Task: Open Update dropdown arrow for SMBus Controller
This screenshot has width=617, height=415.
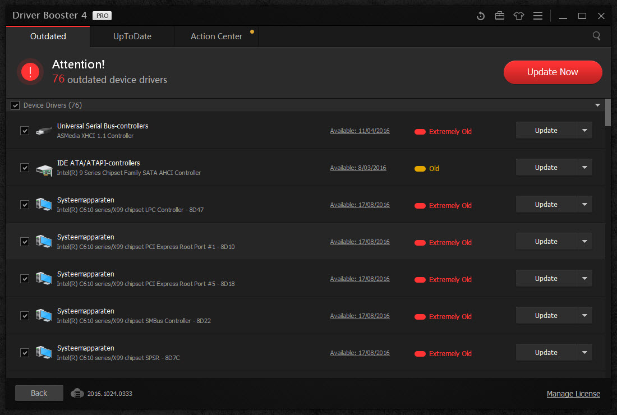Action: (584, 315)
